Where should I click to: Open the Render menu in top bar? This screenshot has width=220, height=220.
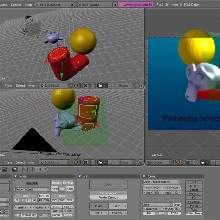pos(16,5)
